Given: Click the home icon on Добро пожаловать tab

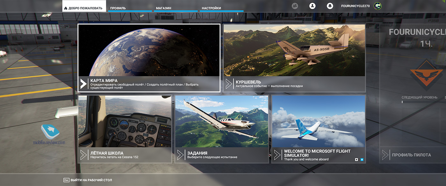Looking at the screenshot, I should tap(66, 8).
